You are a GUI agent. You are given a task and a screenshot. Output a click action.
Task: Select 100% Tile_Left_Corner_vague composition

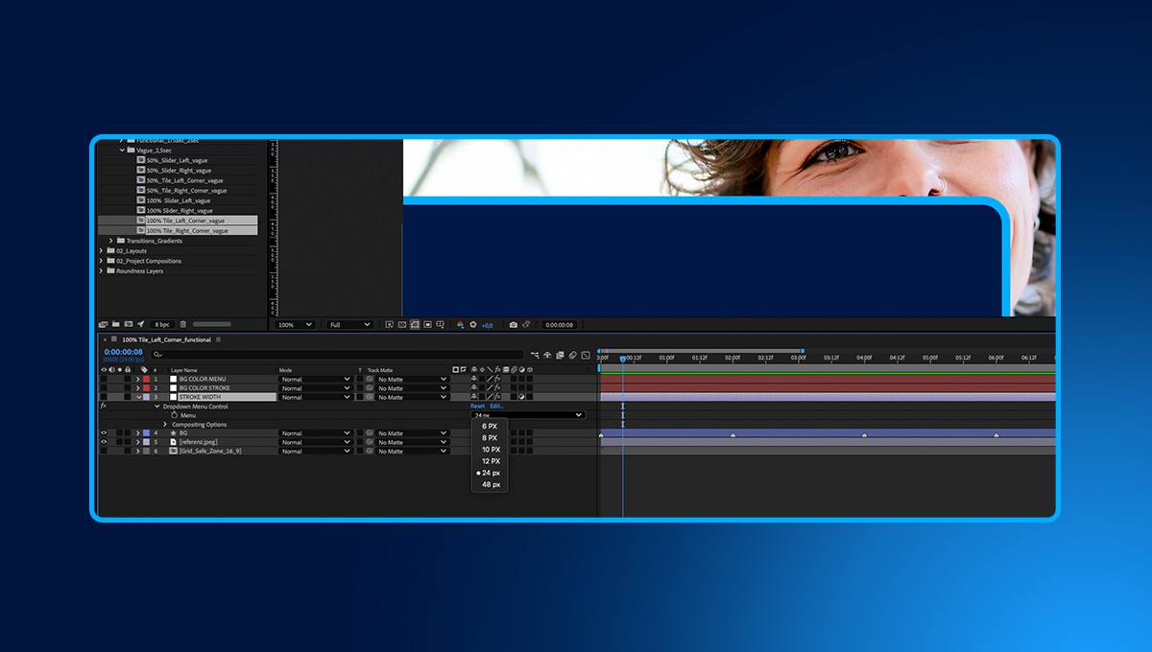[185, 221]
